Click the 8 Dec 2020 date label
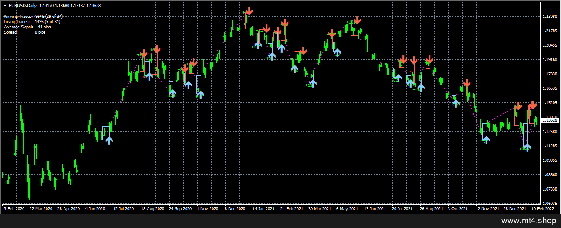The height and width of the screenshot is (228, 561). click(235, 209)
